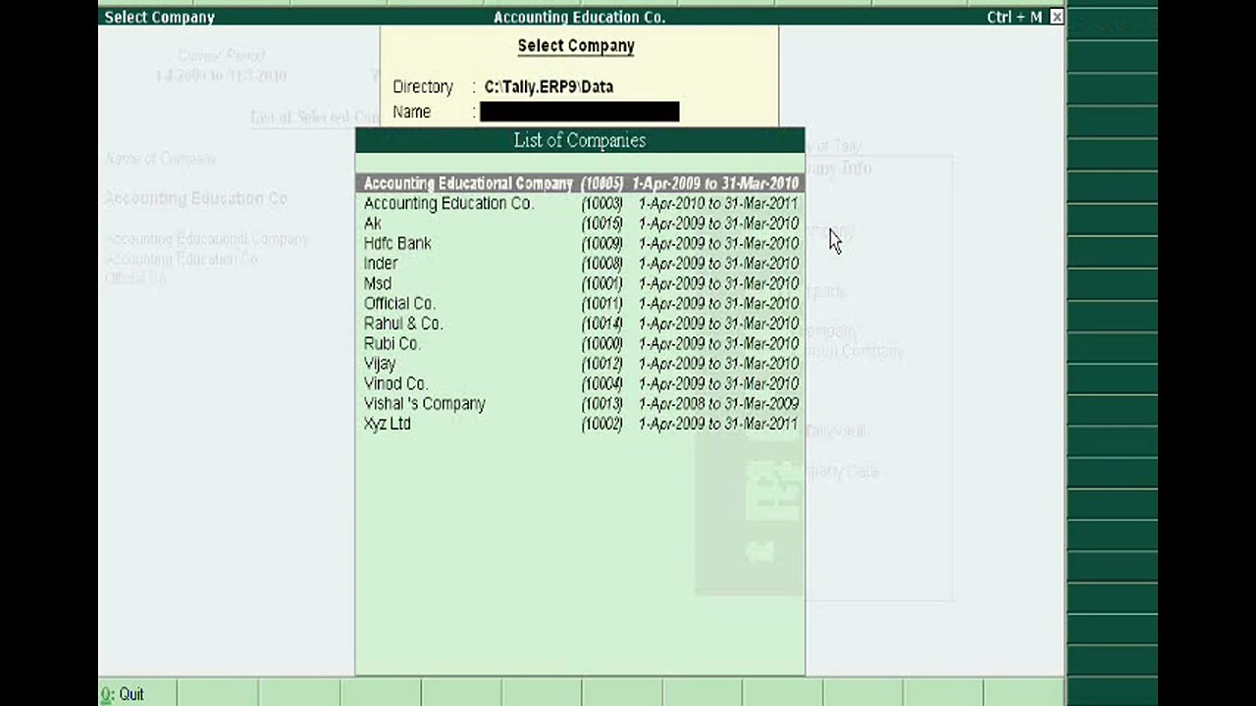Pick the Vijay company entry
Screen dimensions: 1256x706
(x=580, y=364)
